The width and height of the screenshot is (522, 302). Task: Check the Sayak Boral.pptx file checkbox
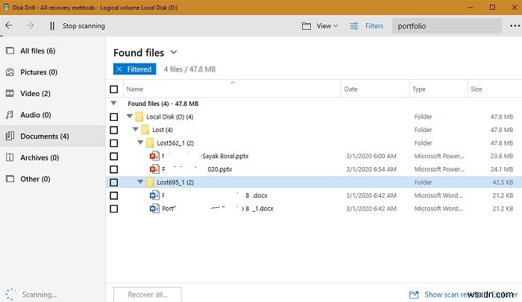[x=114, y=156]
